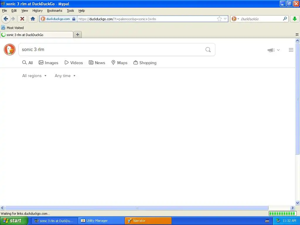The image size is (300, 225).
Task: Click the keyboard icon in system tray
Action: tap(267, 221)
